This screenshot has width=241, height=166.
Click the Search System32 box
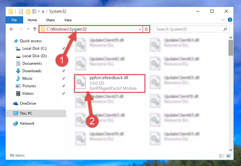(191, 29)
